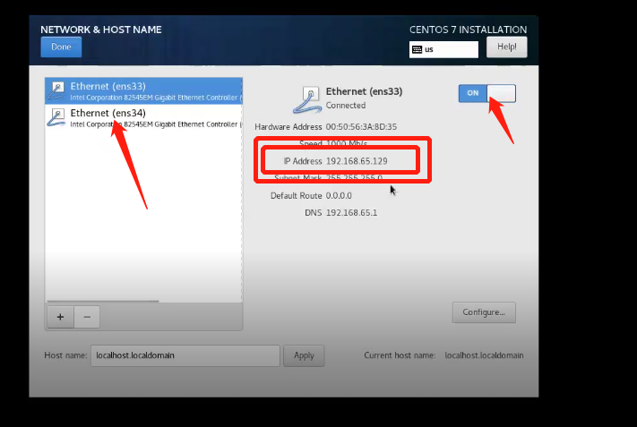This screenshot has width=637, height=427.
Task: Select Ethernet (ens33) in the device list
Action: [144, 91]
